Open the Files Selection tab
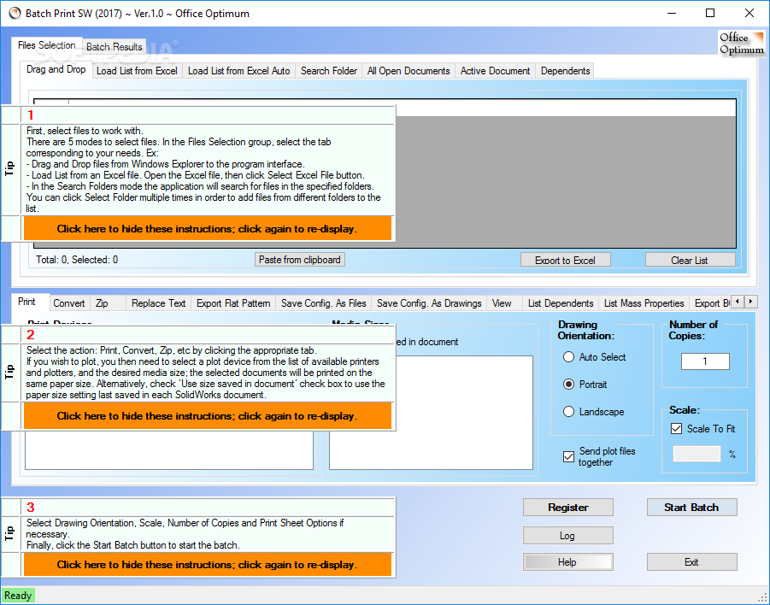Screen dimensions: 770x605 [47, 45]
